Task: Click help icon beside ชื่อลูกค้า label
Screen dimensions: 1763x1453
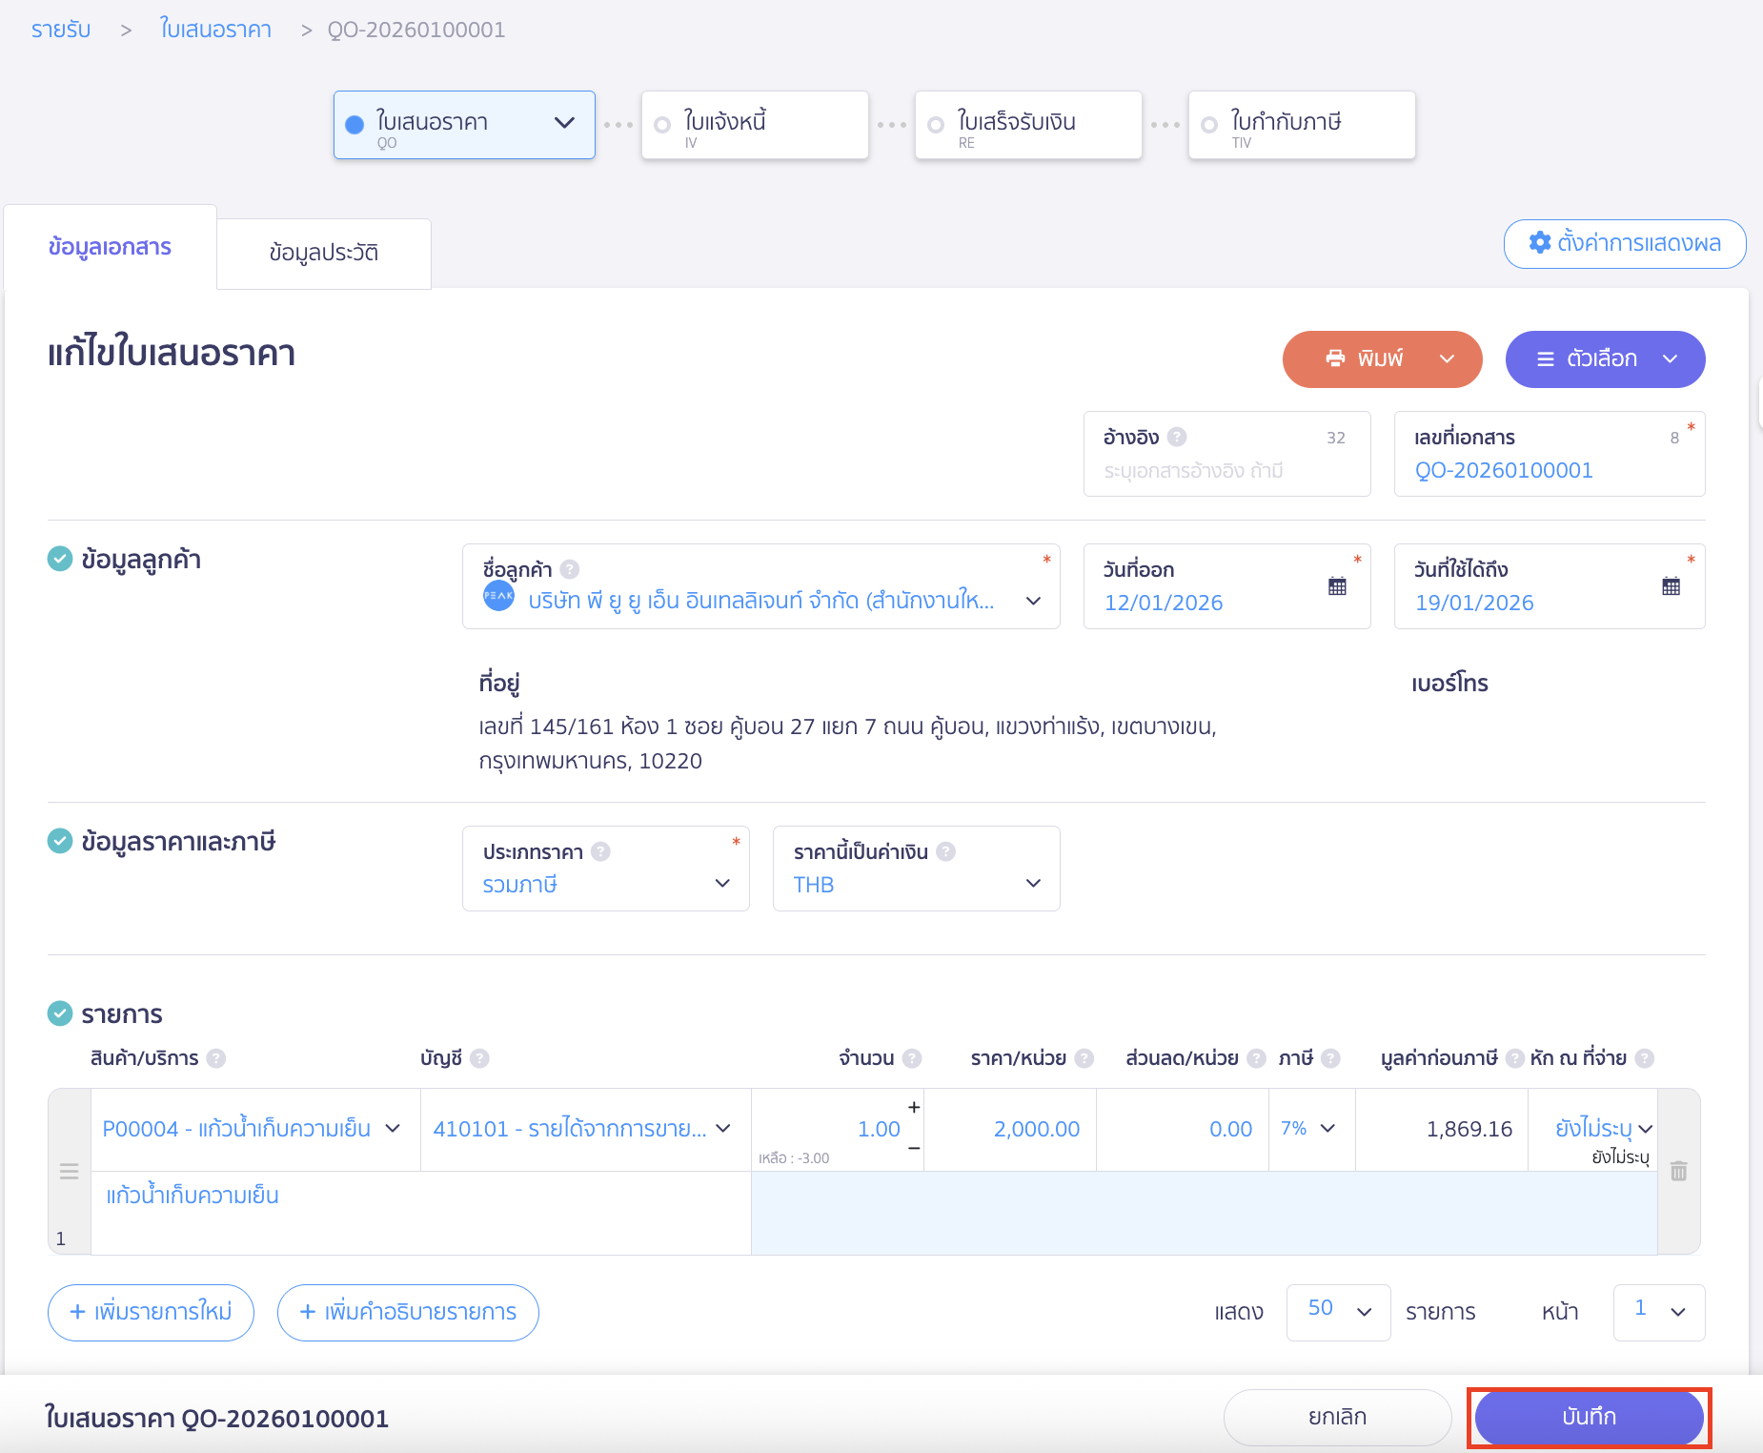Action: click(x=570, y=569)
